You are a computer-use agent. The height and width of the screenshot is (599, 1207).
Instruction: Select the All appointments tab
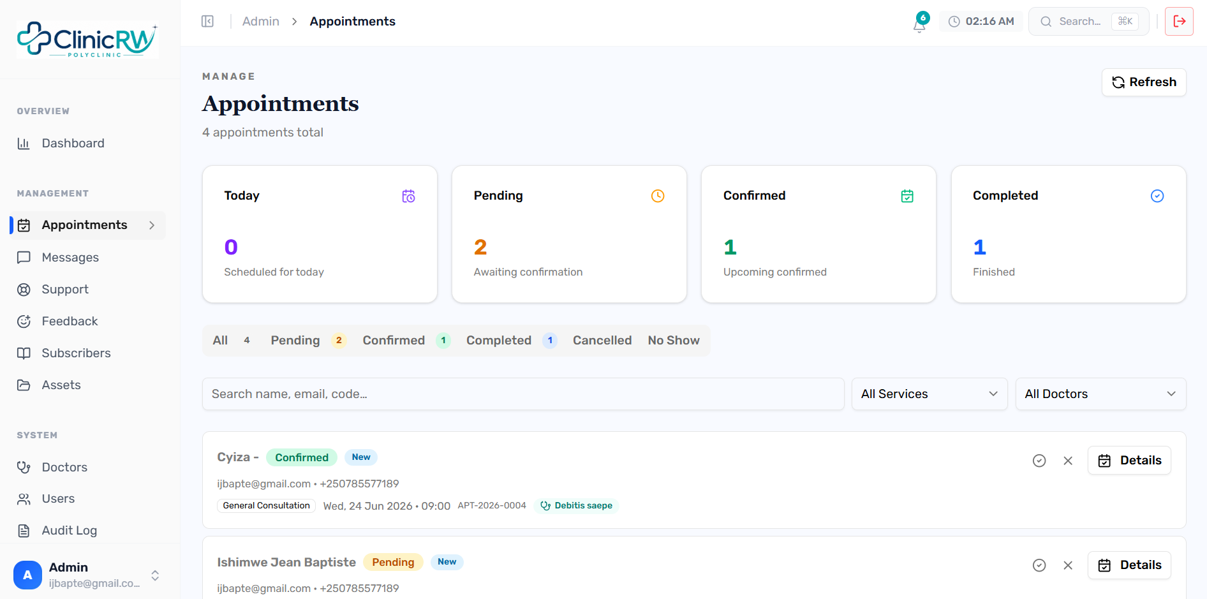pos(232,341)
